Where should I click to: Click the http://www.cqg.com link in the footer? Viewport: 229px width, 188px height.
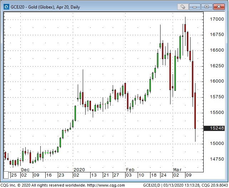106,186
